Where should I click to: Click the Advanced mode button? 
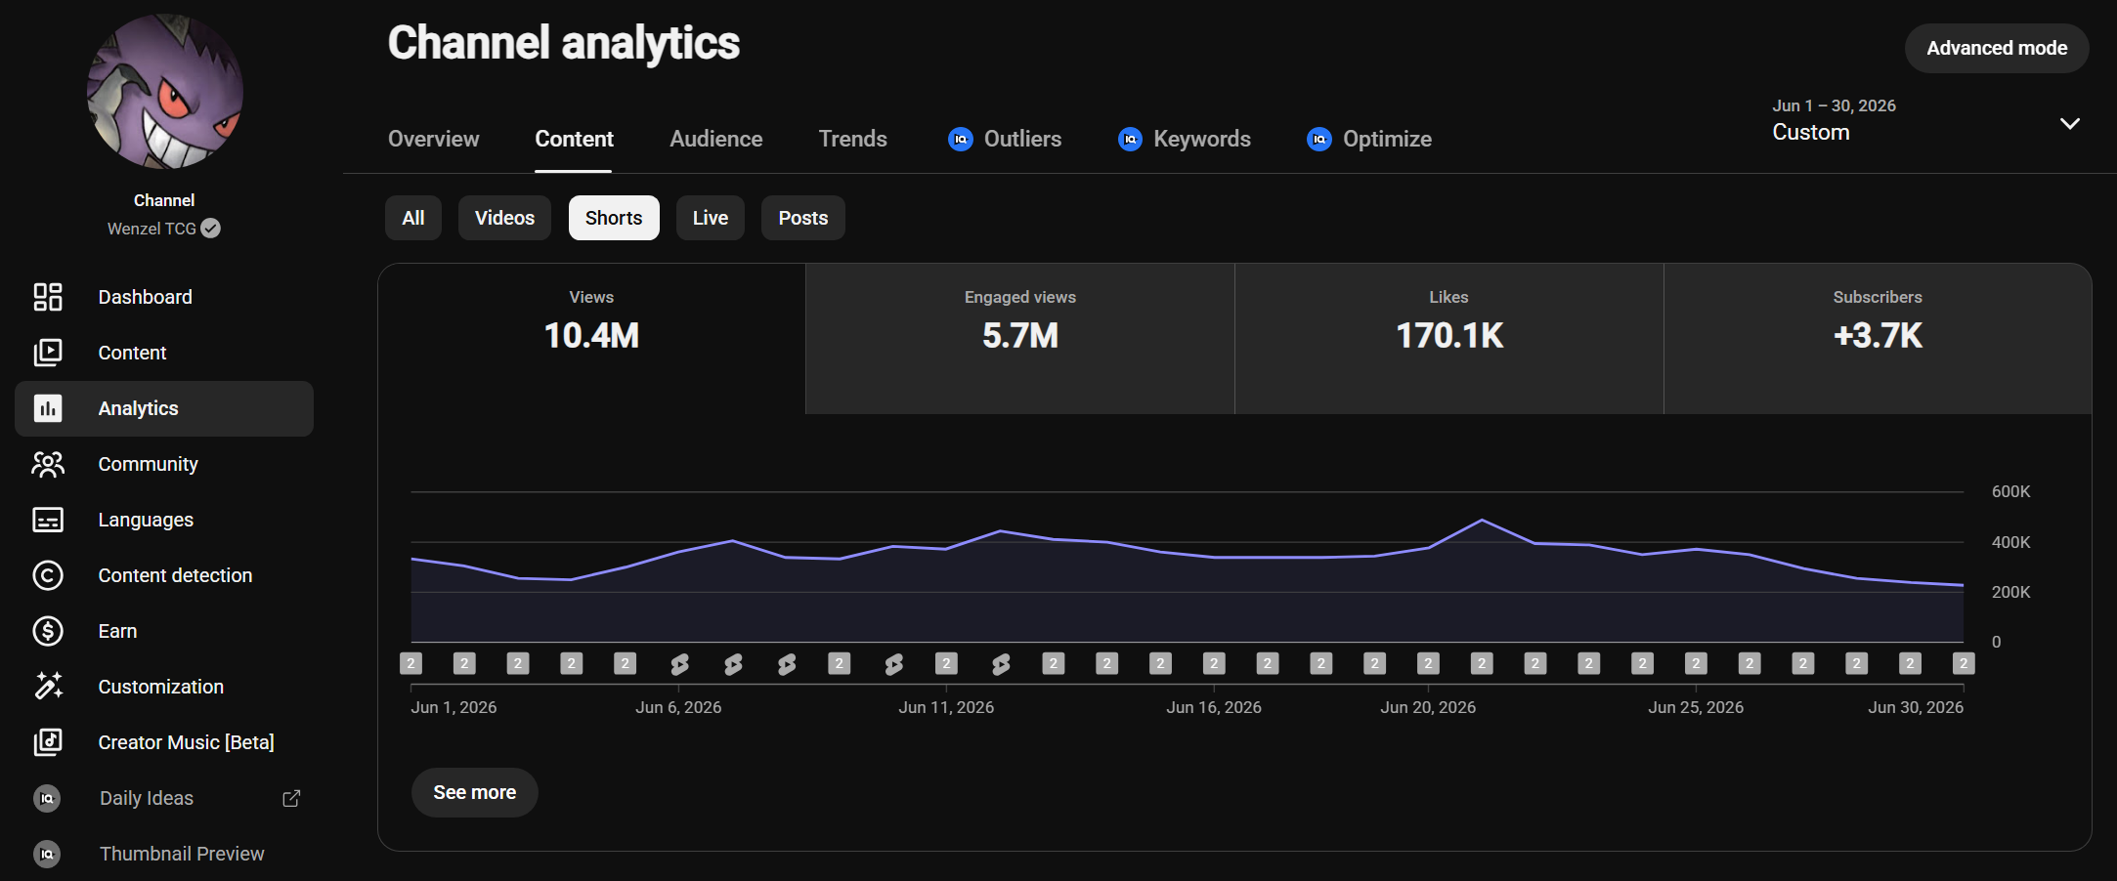1997,48
